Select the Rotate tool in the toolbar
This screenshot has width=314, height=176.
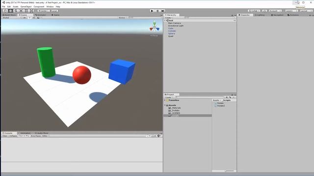pyautogui.click(x=16, y=11)
